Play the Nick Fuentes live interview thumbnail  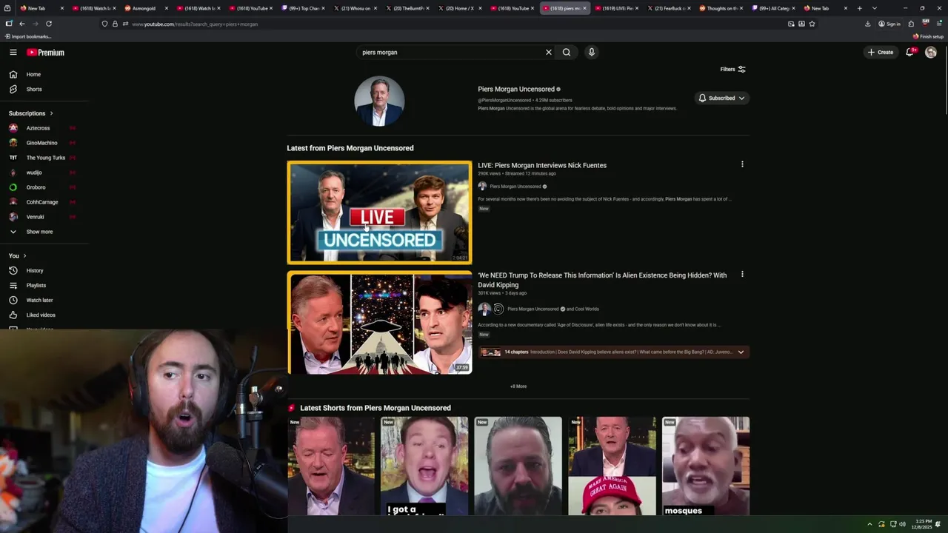[379, 212]
